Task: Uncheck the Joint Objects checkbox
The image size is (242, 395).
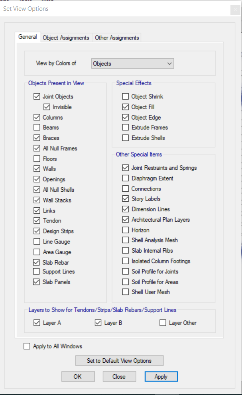Action: click(37, 96)
